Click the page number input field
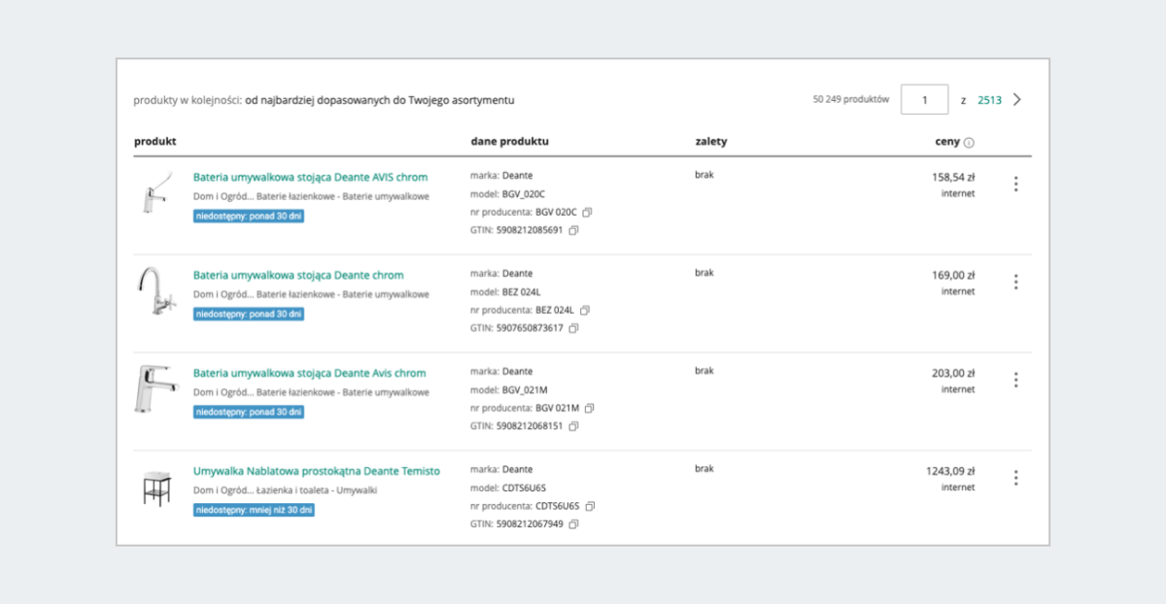The image size is (1166, 604). click(924, 99)
